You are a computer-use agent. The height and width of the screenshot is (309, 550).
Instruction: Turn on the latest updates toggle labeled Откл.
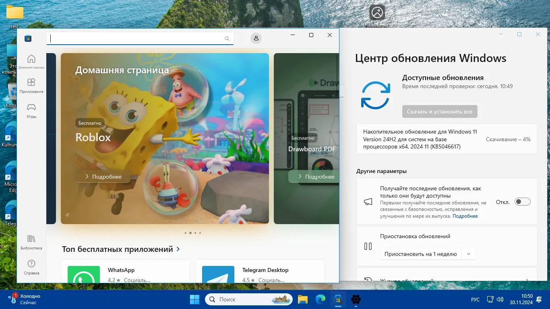[x=523, y=202]
